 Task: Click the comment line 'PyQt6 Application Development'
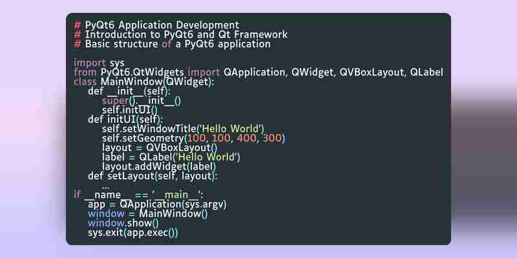tap(156, 25)
